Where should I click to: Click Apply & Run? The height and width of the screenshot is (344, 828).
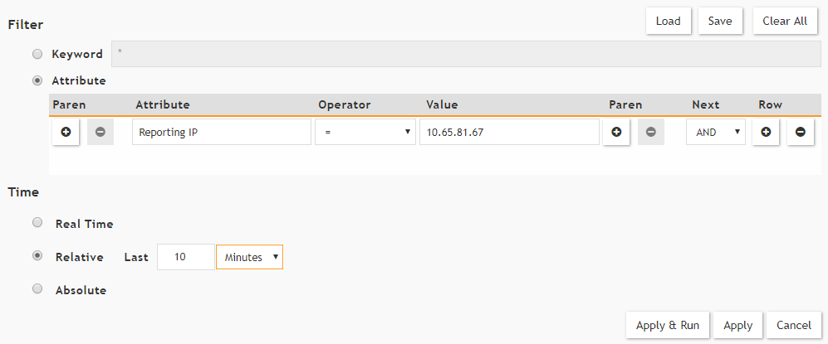668,326
